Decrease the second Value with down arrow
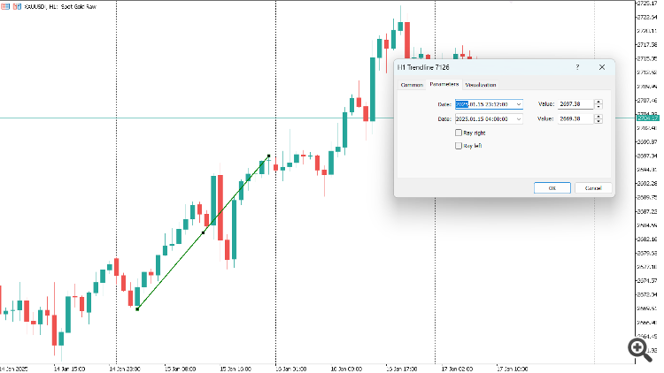Viewport: 664px width, 373px height. (598, 121)
